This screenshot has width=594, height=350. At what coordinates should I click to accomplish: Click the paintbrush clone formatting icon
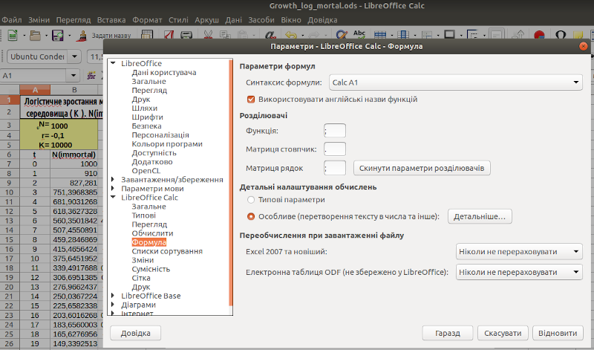[x=82, y=35]
